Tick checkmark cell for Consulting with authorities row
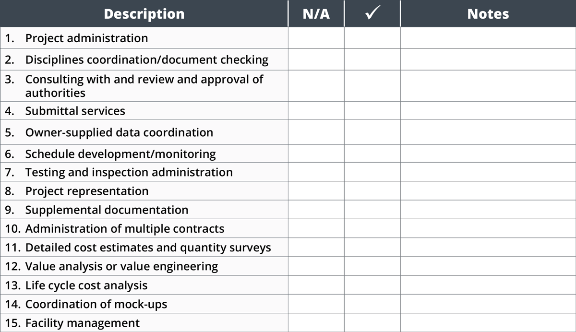This screenshot has height=332, width=576. pyautogui.click(x=372, y=86)
